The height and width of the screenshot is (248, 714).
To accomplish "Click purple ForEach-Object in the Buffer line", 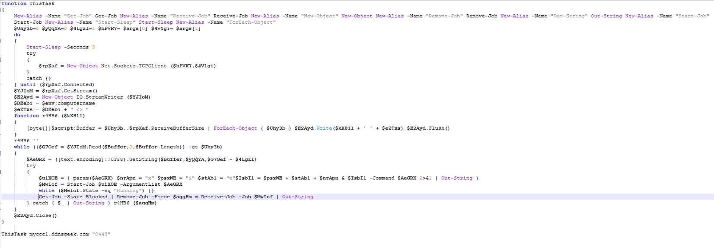I will [235, 128].
